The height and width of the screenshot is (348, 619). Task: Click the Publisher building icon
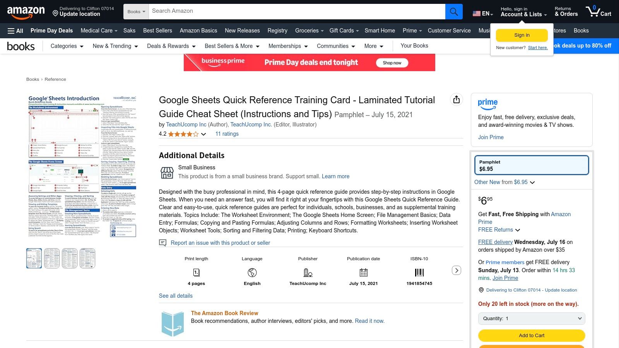[308, 273]
